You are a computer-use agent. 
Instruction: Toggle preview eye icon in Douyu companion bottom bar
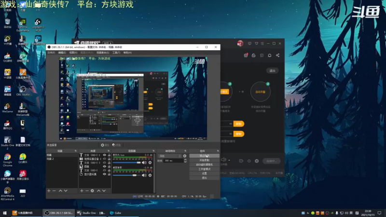point(249,161)
